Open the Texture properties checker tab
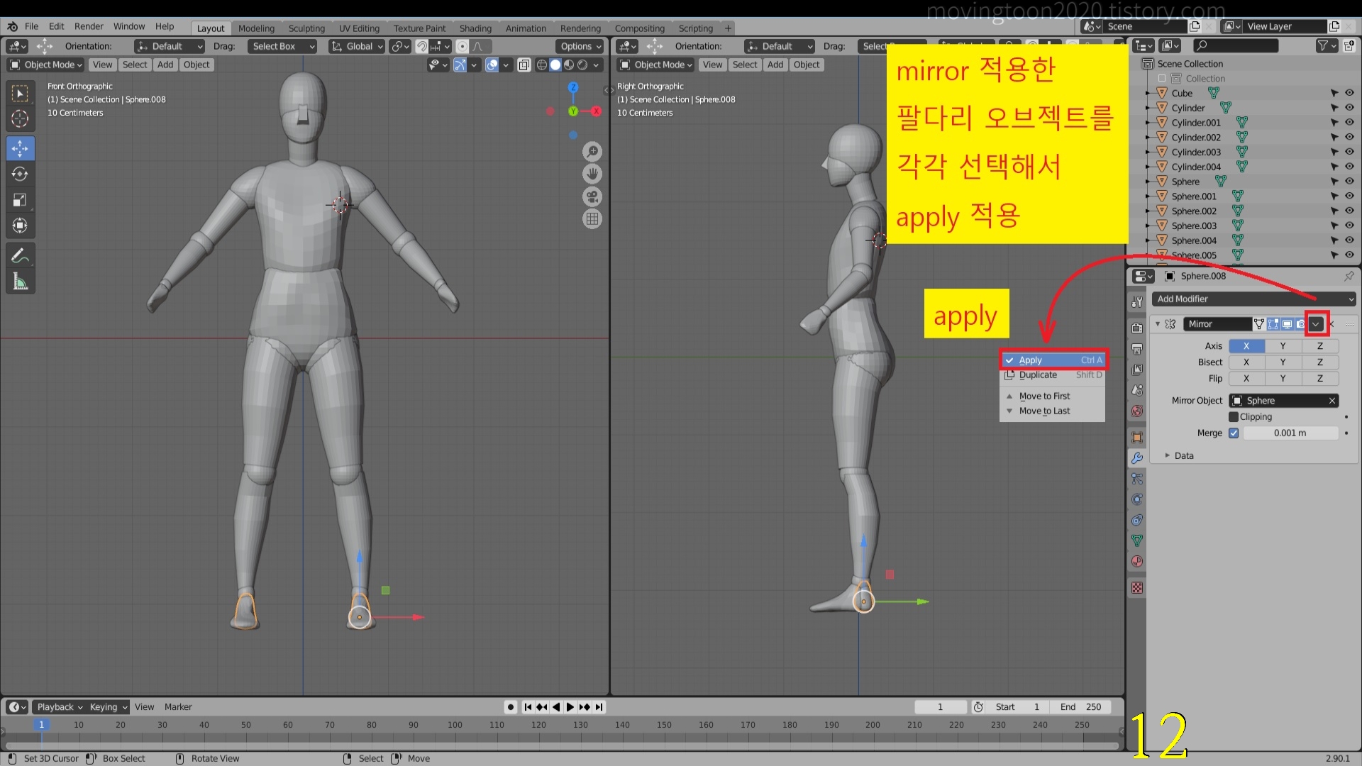The width and height of the screenshot is (1362, 766). click(x=1137, y=588)
